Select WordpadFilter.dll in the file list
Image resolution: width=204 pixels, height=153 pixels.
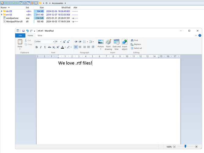[x=14, y=21]
